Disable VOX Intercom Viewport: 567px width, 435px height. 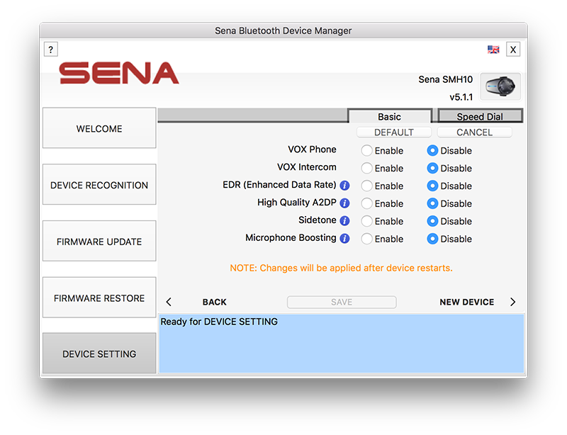(432, 168)
